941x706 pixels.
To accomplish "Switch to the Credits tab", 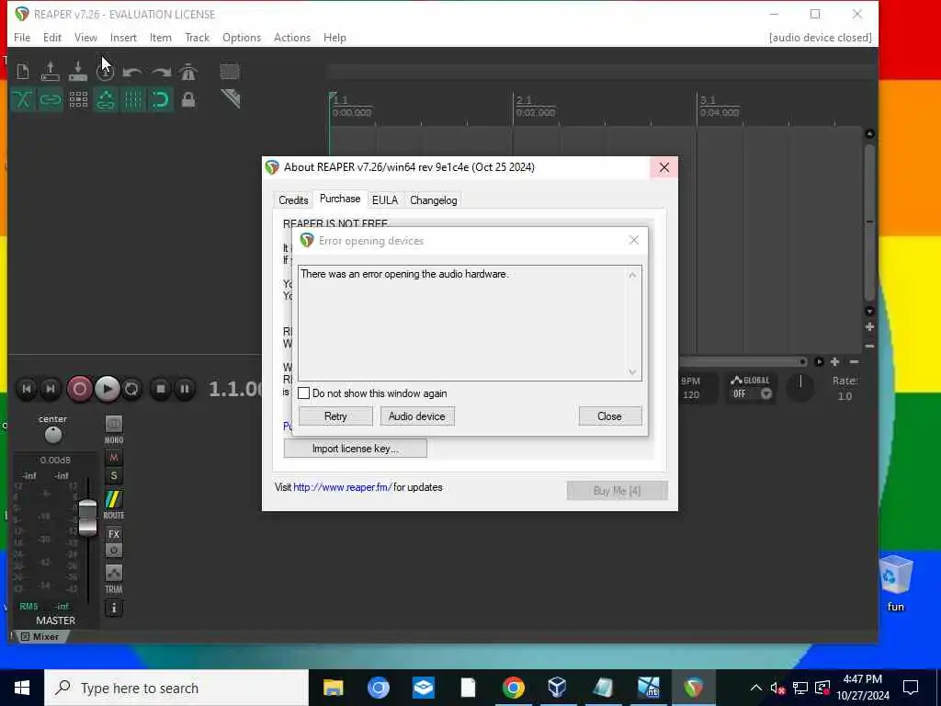I will (x=293, y=199).
